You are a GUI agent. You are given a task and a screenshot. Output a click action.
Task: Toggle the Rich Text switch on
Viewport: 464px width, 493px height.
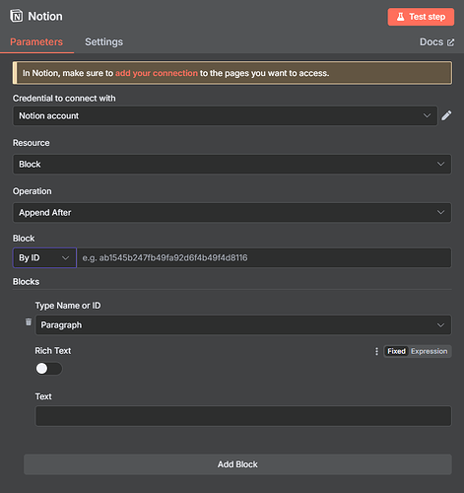tap(48, 369)
